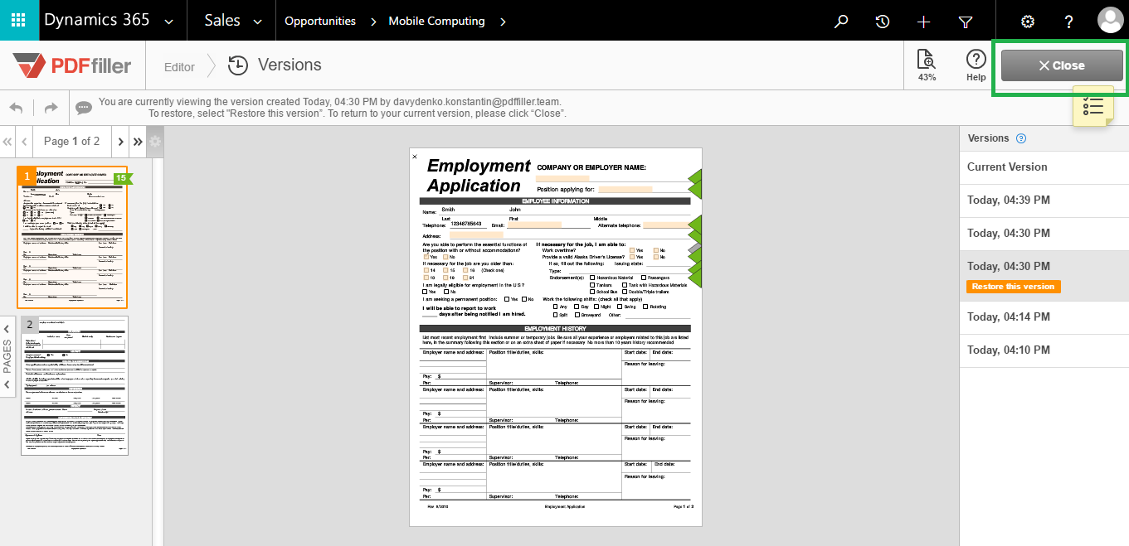The image size is (1129, 546).
Task: Click the Email field on form
Action: tap(534, 225)
